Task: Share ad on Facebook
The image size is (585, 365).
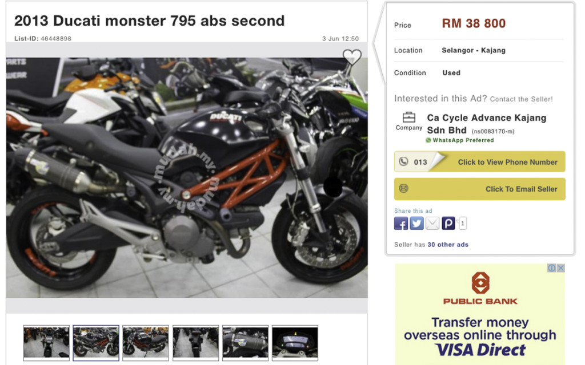Action: (x=401, y=224)
